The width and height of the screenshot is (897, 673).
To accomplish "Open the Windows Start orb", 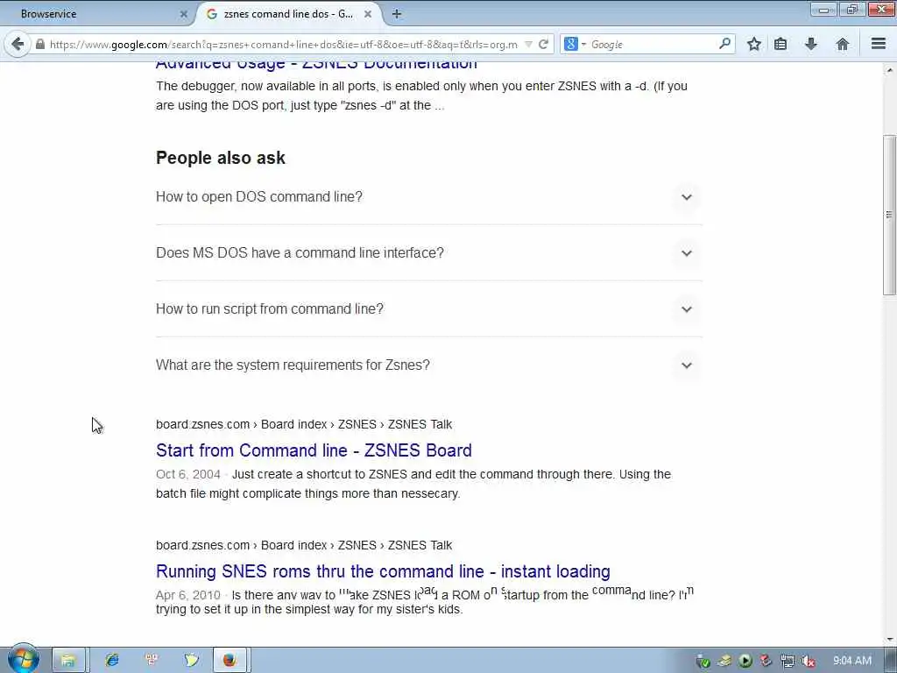I will pyautogui.click(x=23, y=660).
